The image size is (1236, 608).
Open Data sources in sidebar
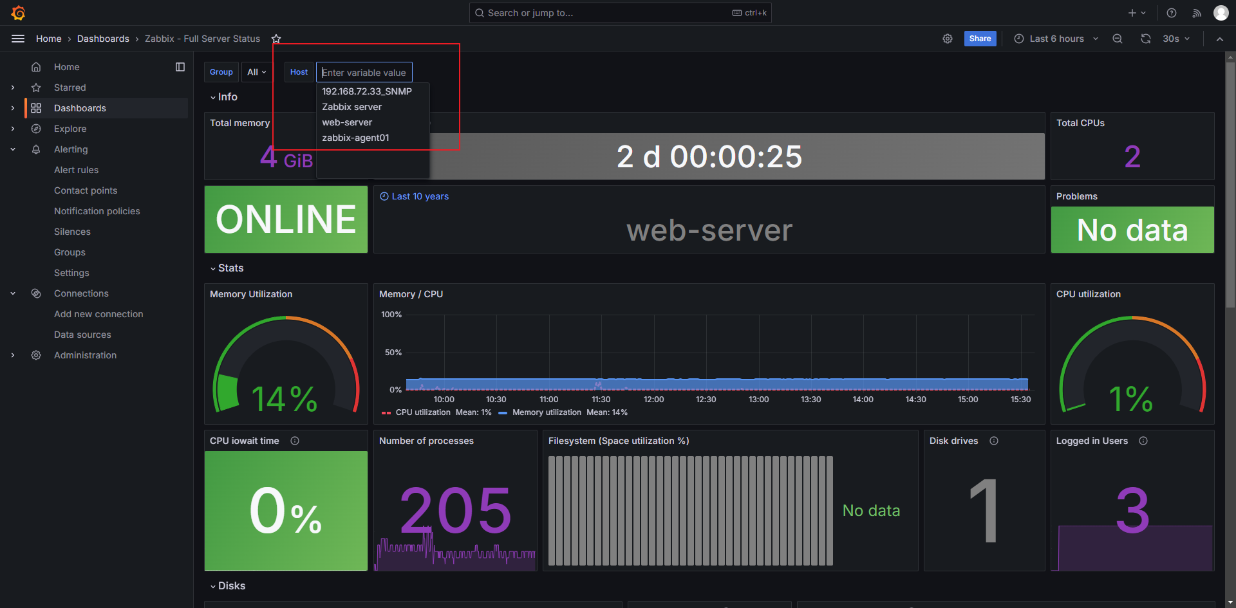pyautogui.click(x=82, y=335)
